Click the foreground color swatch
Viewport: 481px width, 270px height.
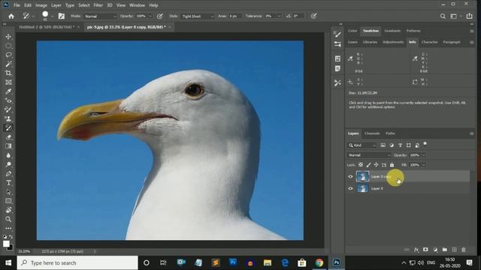pyautogui.click(x=6, y=244)
